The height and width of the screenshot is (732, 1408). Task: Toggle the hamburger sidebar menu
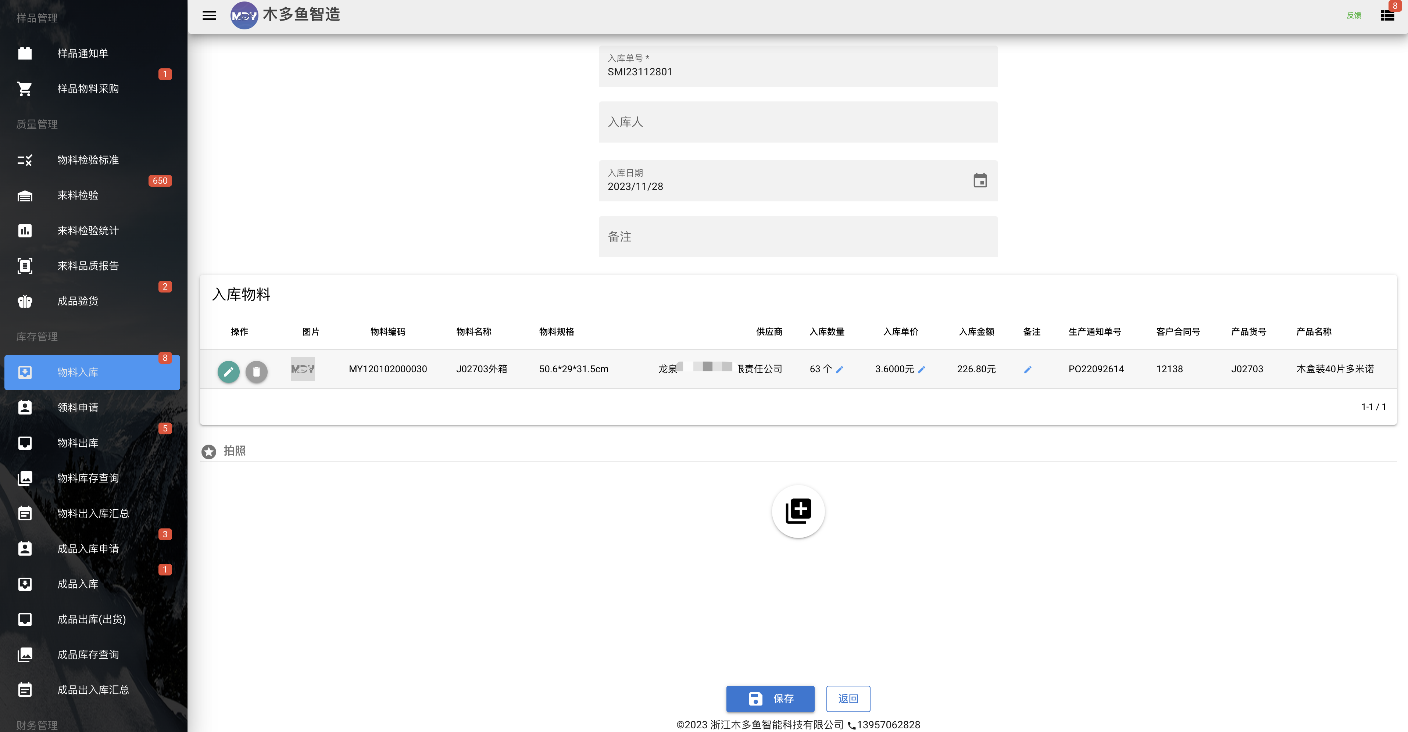pos(209,15)
